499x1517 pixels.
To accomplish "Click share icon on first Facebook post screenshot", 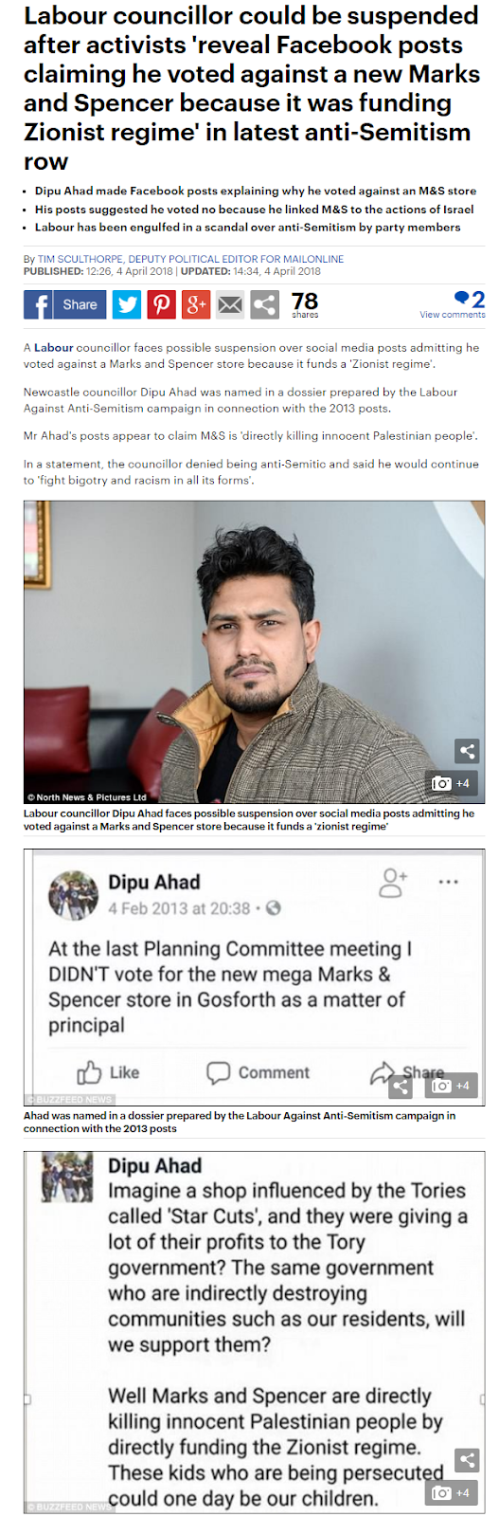I will [x=401, y=1086].
